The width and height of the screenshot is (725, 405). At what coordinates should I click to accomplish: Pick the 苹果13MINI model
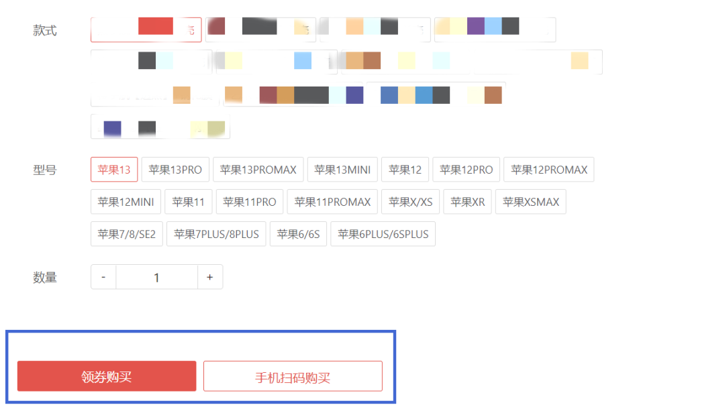[342, 170]
